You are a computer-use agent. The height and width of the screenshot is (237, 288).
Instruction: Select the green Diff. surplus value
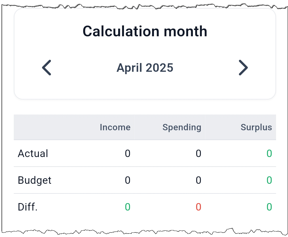[x=269, y=207]
